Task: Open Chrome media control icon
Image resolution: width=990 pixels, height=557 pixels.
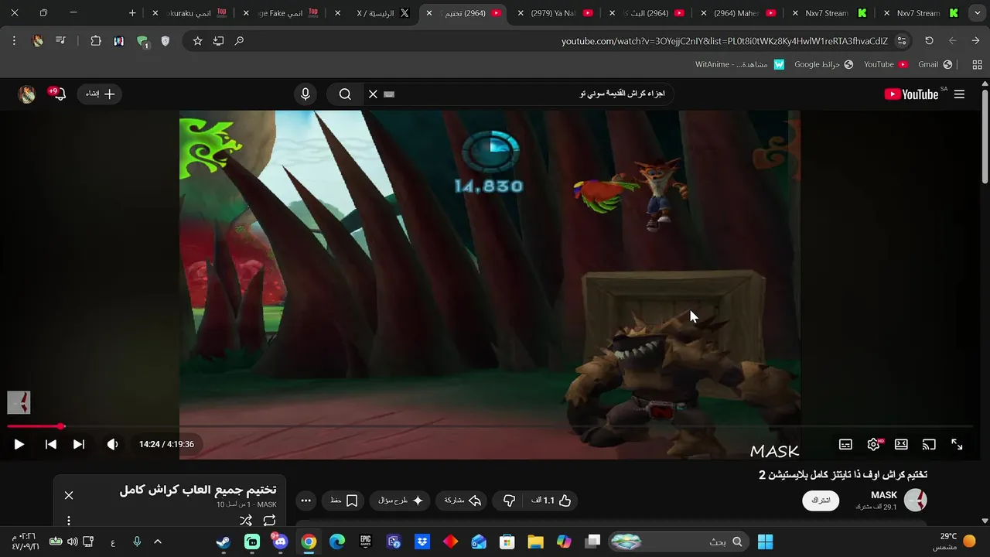Action: pos(60,41)
